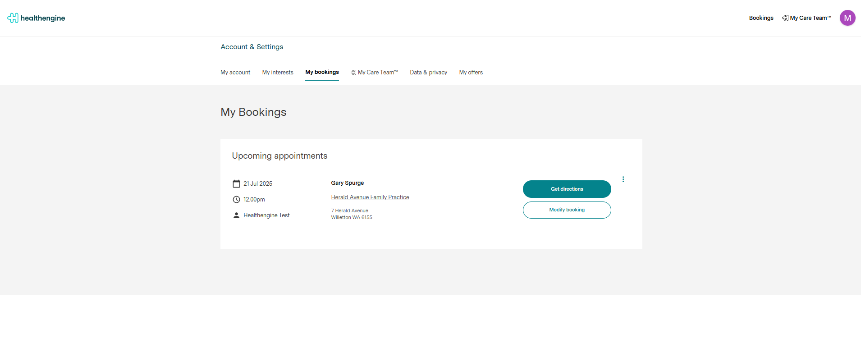This screenshot has height=357, width=861.
Task: Select the My bookings tab
Action: click(x=322, y=72)
